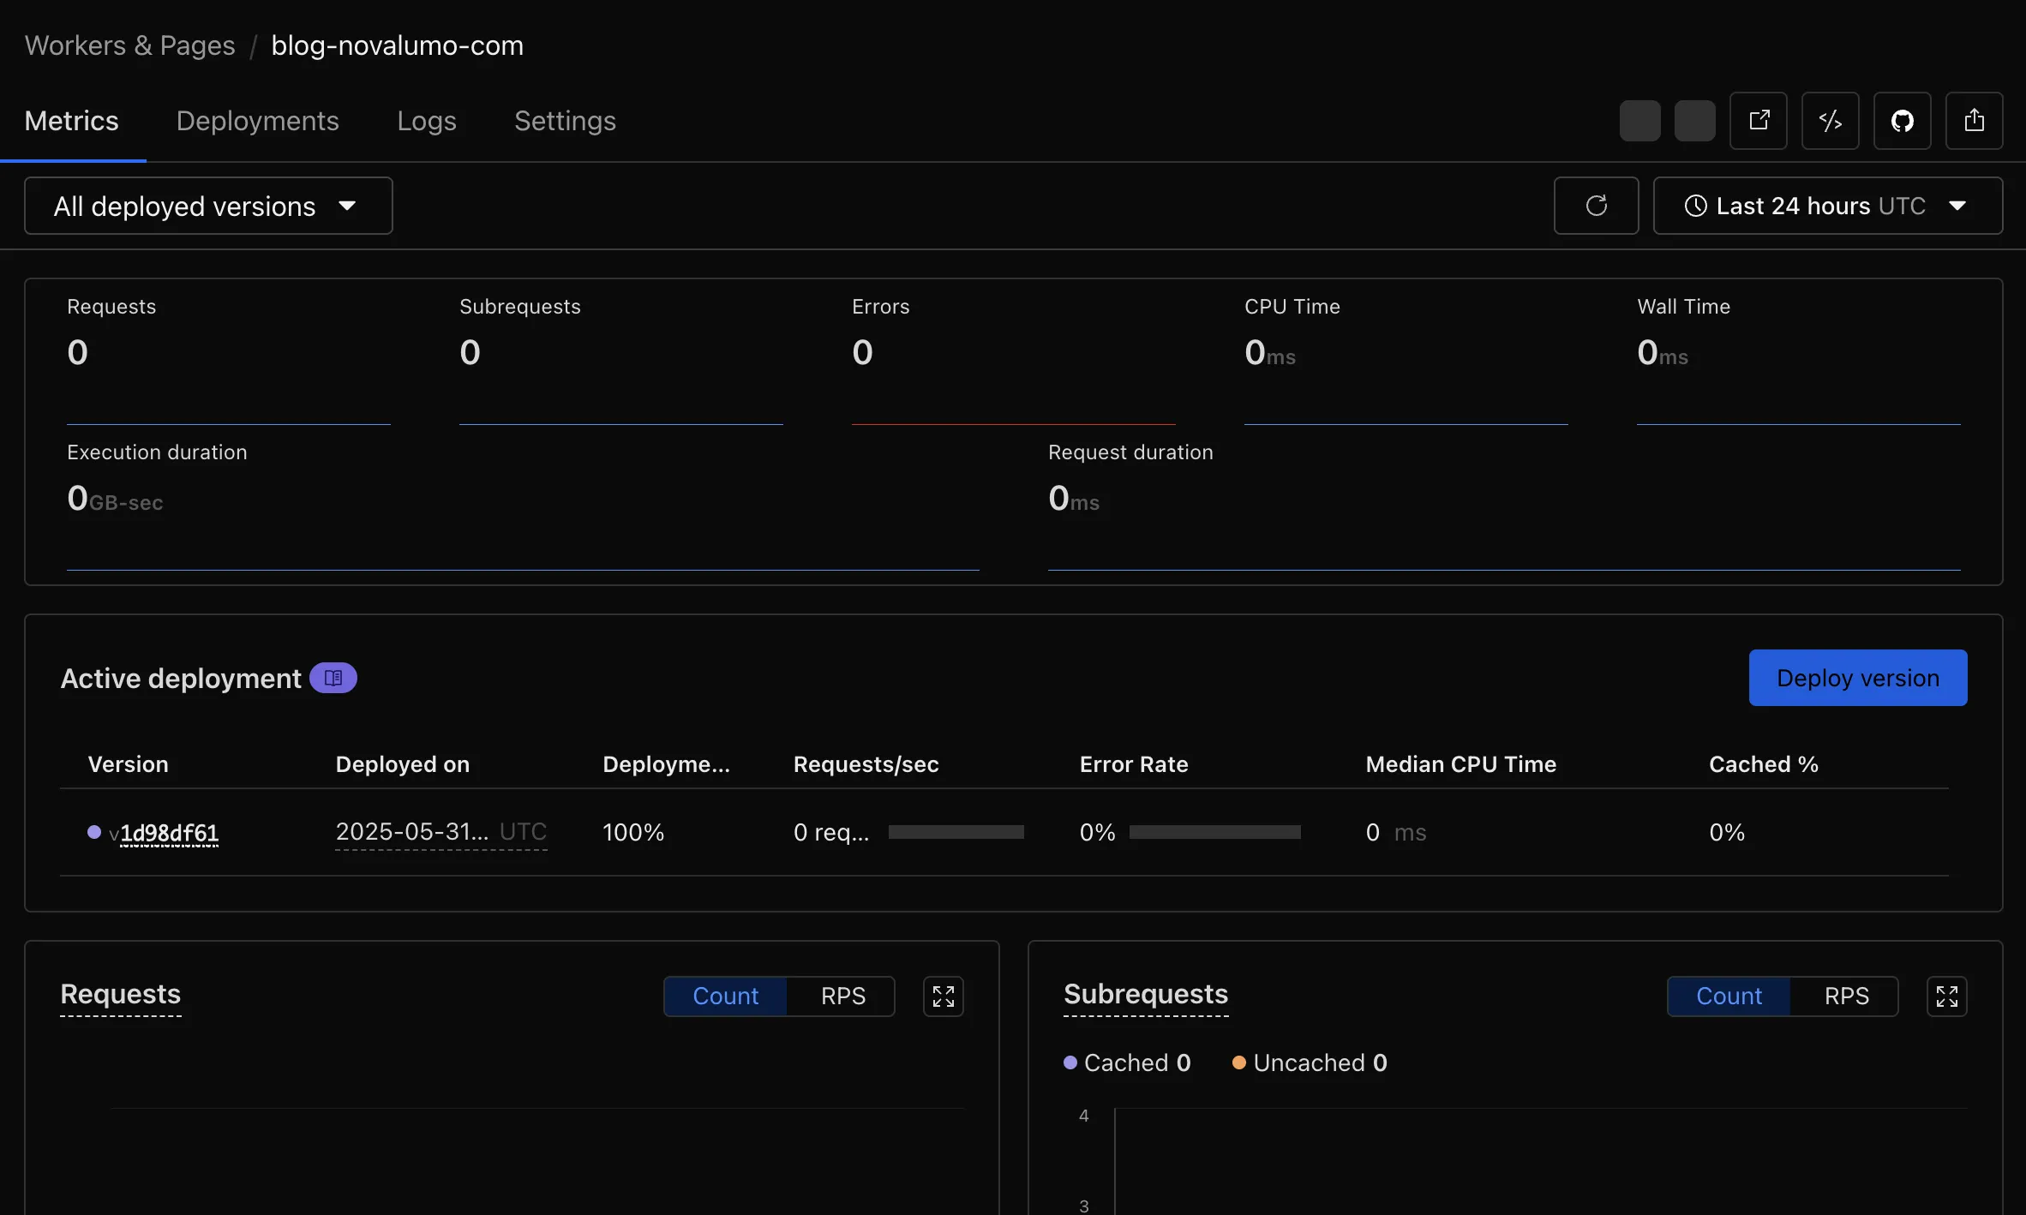Image resolution: width=2026 pixels, height=1215 pixels.
Task: Click the Deploy version button
Action: pos(1857,678)
